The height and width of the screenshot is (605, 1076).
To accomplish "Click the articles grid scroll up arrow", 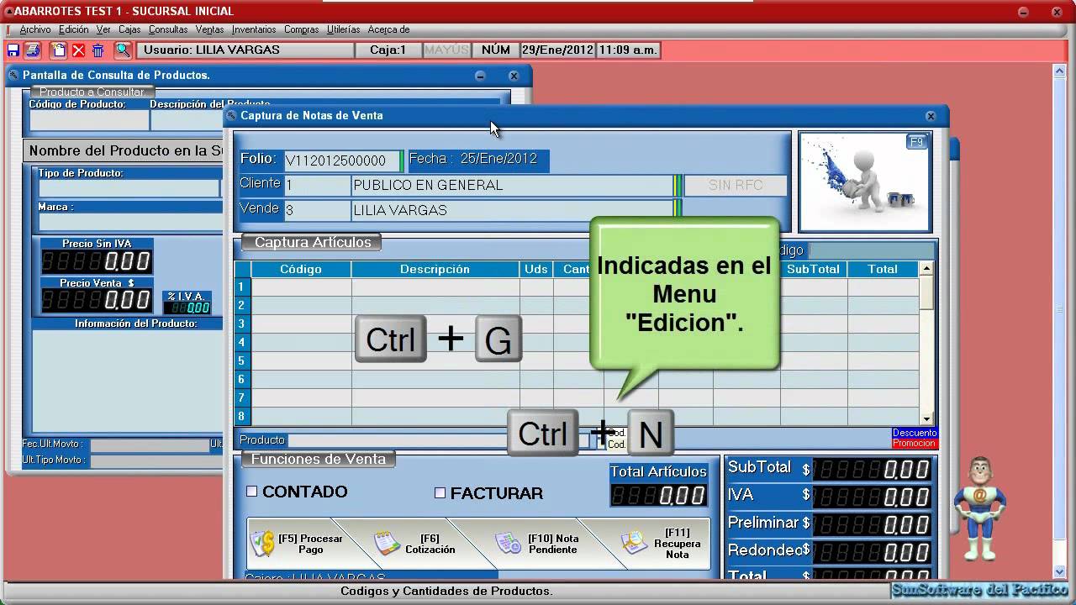I will [x=926, y=269].
